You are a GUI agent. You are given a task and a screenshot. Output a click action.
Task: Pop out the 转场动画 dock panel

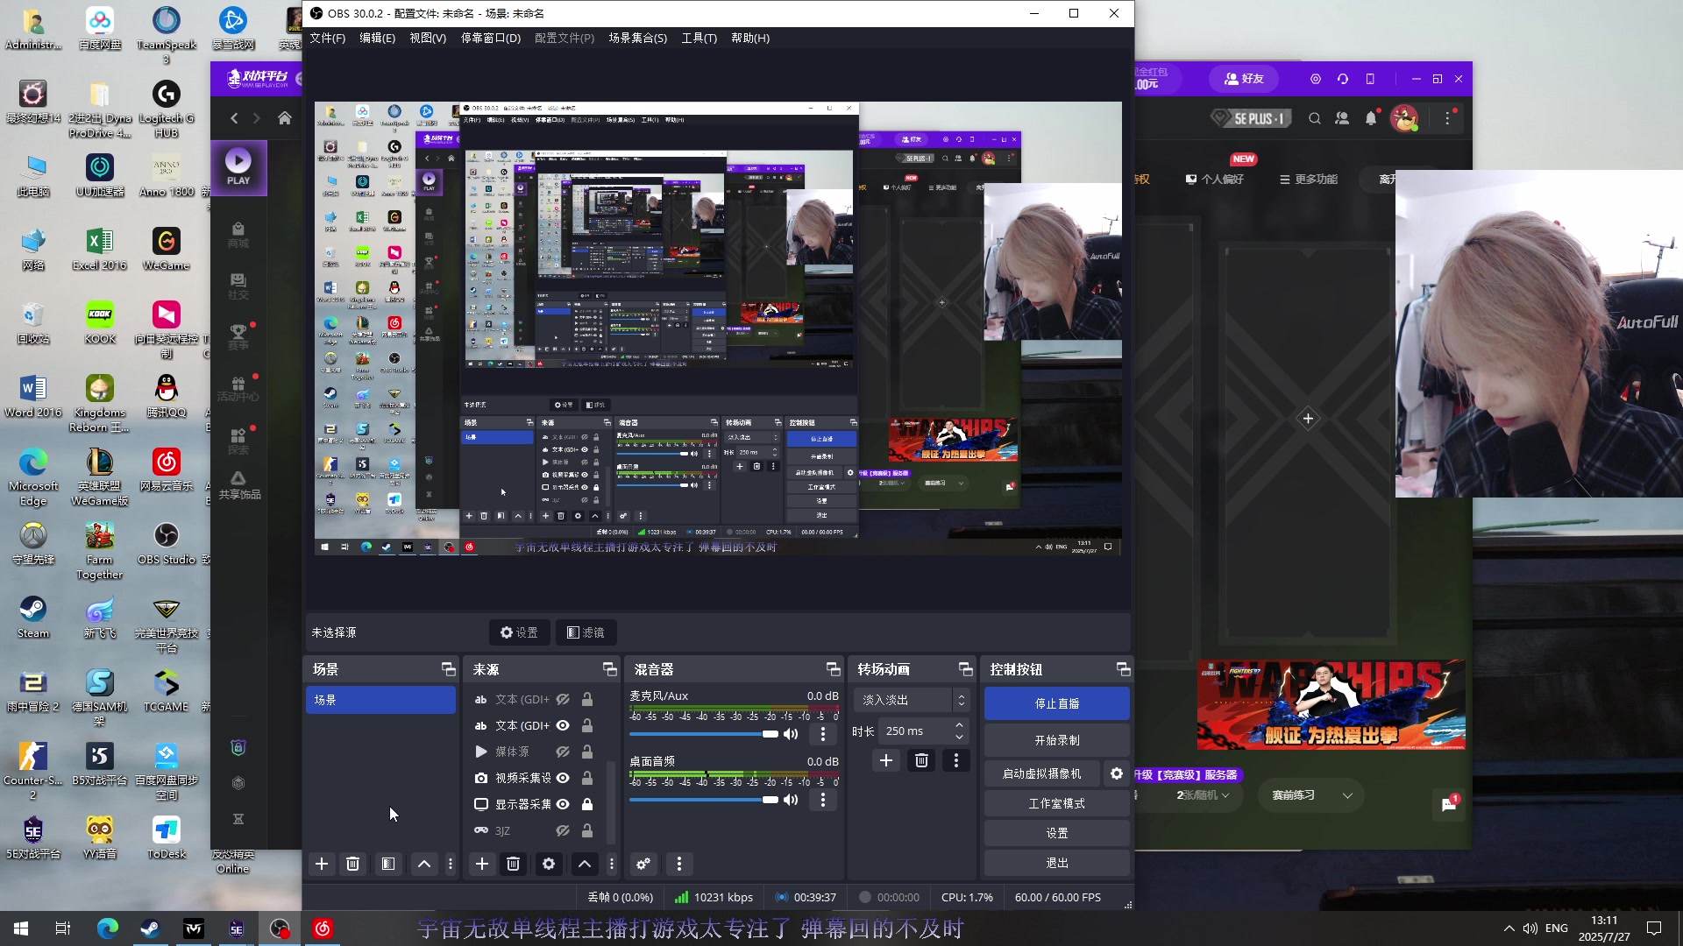pos(966,669)
